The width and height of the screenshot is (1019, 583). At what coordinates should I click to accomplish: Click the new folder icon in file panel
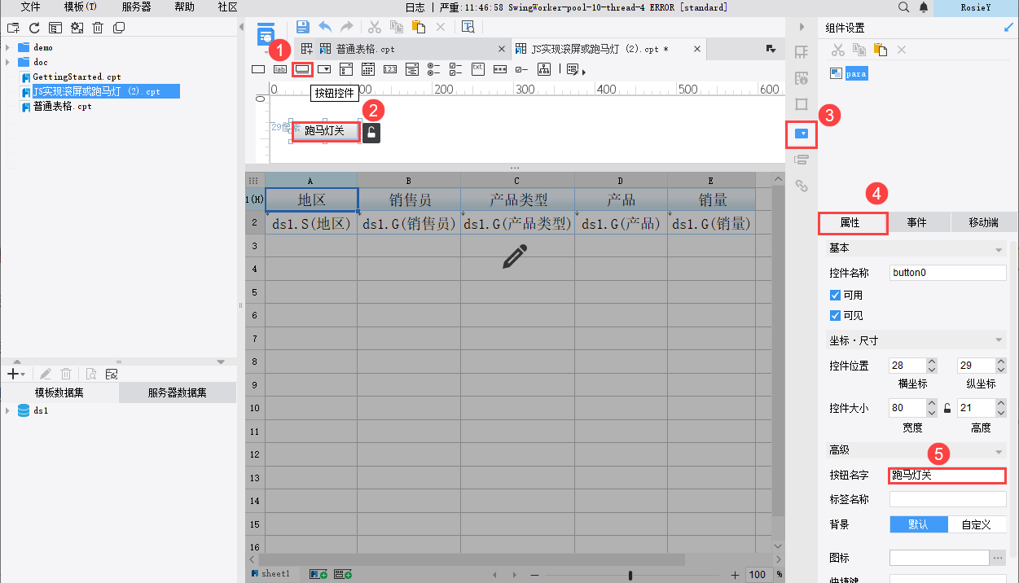point(12,28)
